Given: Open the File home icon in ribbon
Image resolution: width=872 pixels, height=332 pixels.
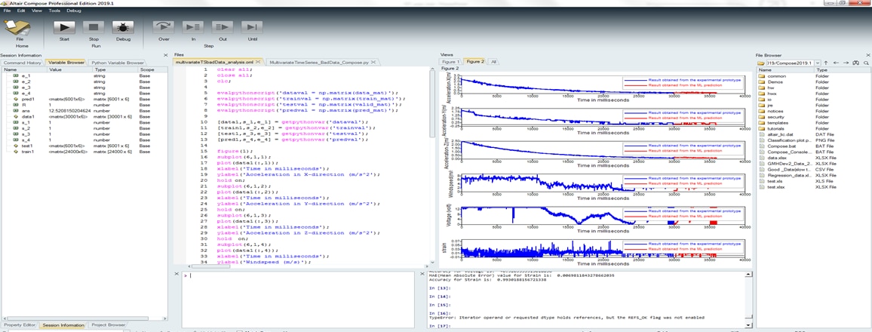Looking at the screenshot, I should pos(18,29).
